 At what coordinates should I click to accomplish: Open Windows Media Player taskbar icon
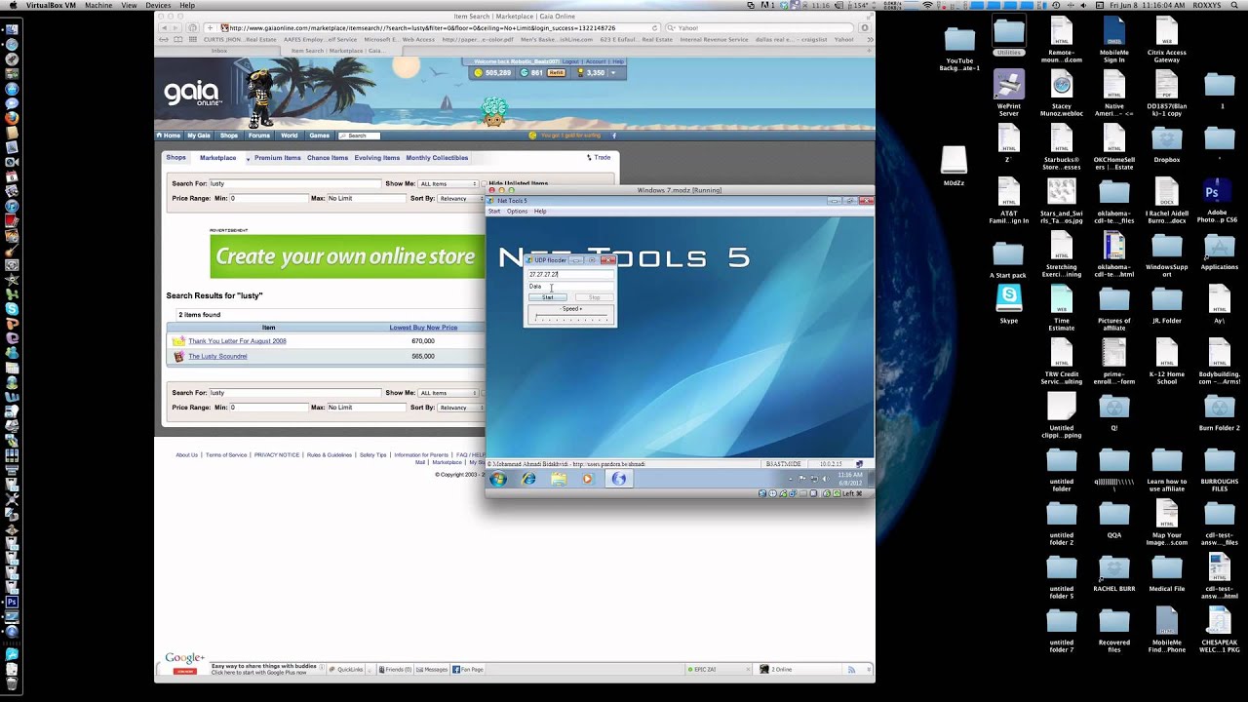587,479
